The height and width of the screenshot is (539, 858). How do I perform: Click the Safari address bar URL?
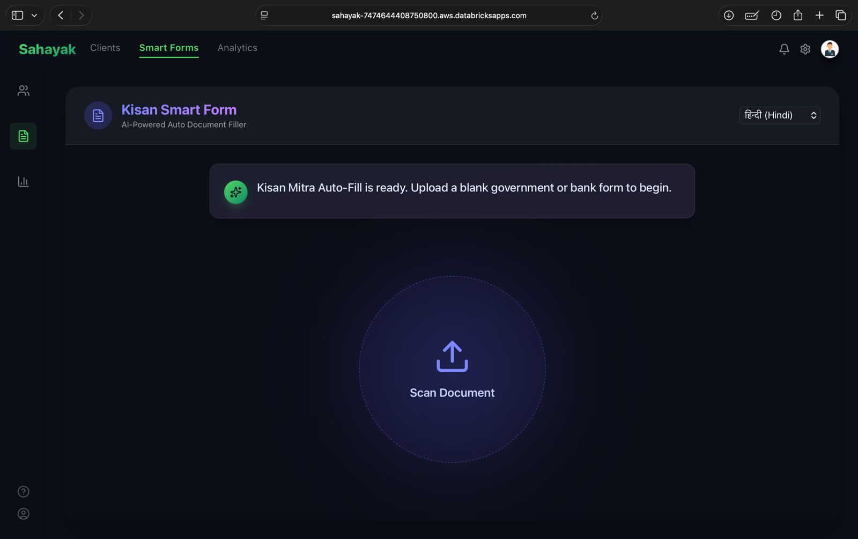click(429, 16)
